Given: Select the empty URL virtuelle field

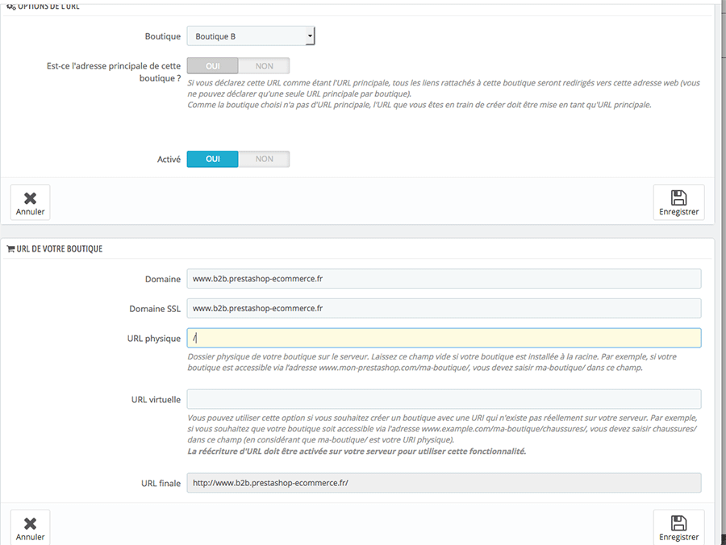Looking at the screenshot, I should point(444,399).
